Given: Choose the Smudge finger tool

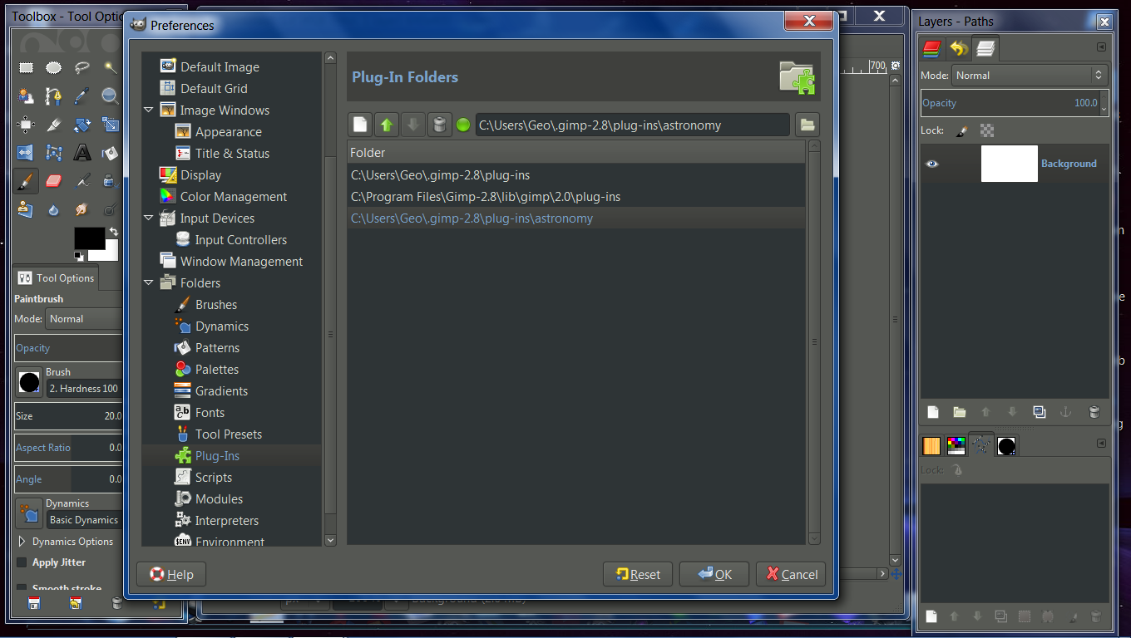Looking at the screenshot, I should [81, 209].
